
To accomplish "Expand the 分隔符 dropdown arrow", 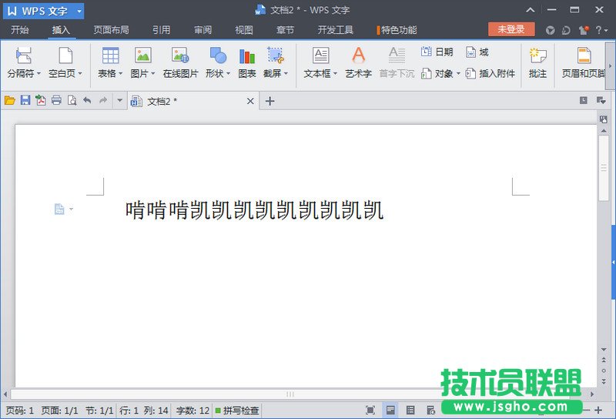I will pos(38,73).
